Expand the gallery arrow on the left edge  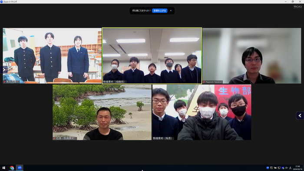click(x=4, y=69)
